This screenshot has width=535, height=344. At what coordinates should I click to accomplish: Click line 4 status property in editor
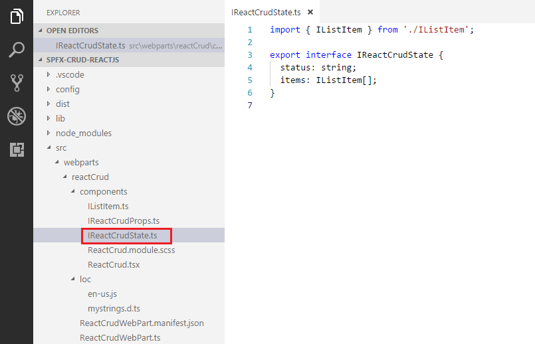[x=294, y=67]
